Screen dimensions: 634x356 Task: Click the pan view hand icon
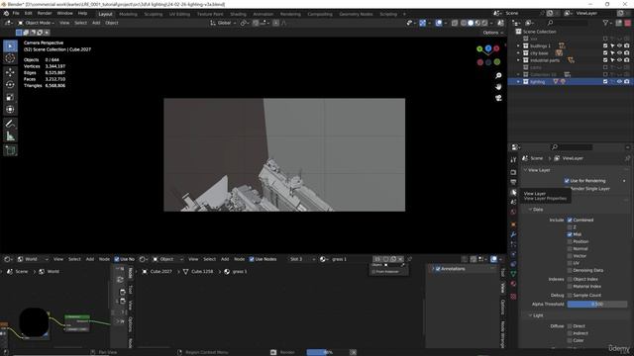(498, 87)
